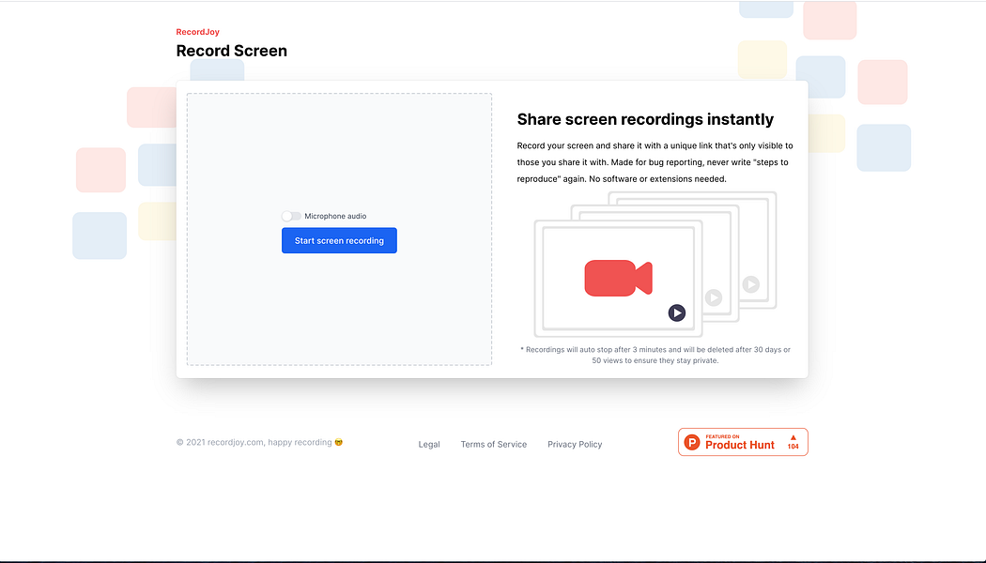Open Terms of Service link
This screenshot has height=563, width=986.
(x=494, y=444)
